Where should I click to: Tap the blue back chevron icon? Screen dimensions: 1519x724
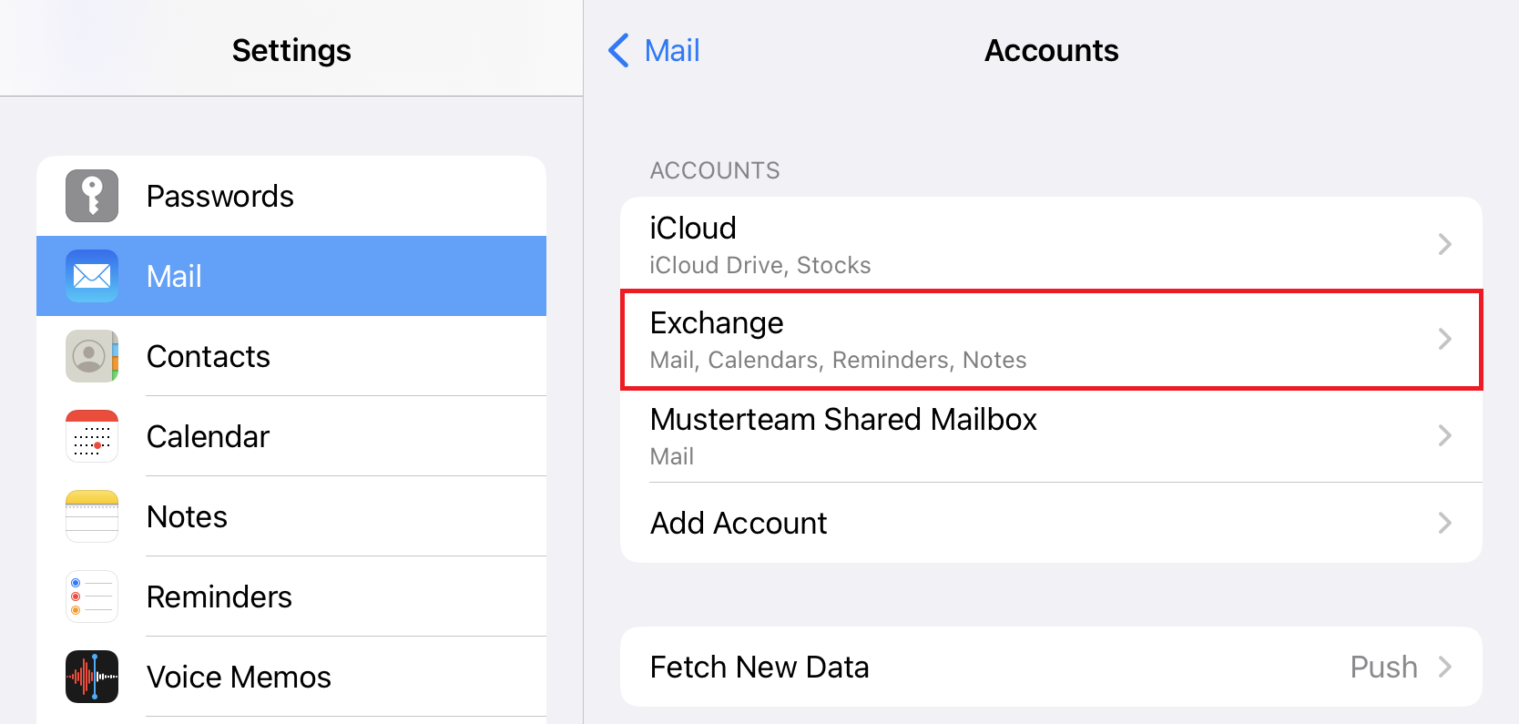click(x=619, y=50)
